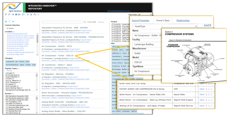Image resolution: width=229 pixels, height=117 pixels.
Task: Click the AutoFill link
Action: pos(207,25)
